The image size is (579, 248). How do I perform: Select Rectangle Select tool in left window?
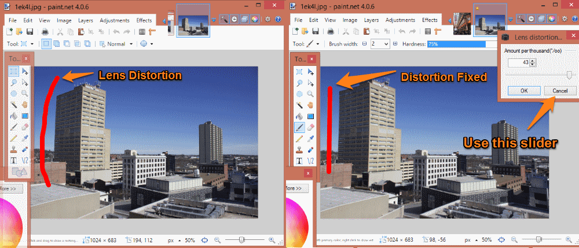(x=14, y=71)
